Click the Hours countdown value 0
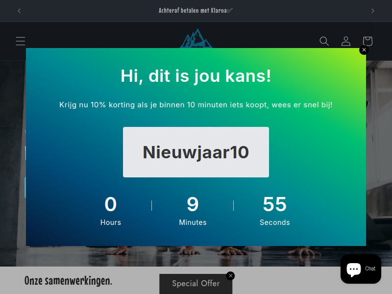 coord(111,204)
